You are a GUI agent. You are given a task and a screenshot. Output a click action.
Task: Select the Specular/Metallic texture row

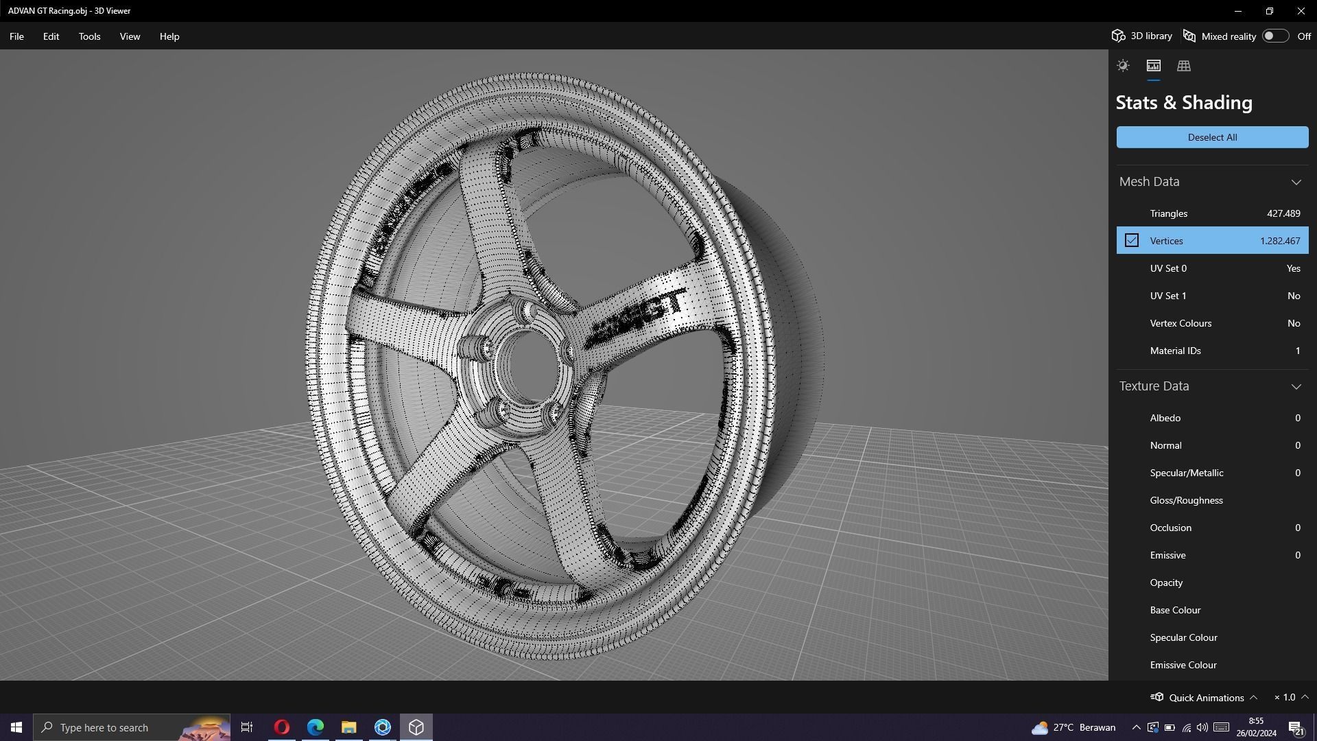coord(1212,473)
